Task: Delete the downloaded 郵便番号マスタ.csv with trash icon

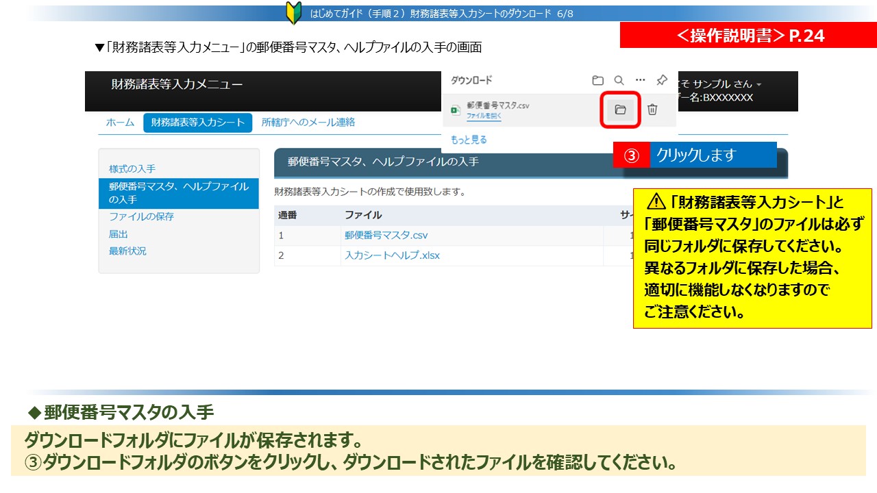Action: click(x=652, y=110)
